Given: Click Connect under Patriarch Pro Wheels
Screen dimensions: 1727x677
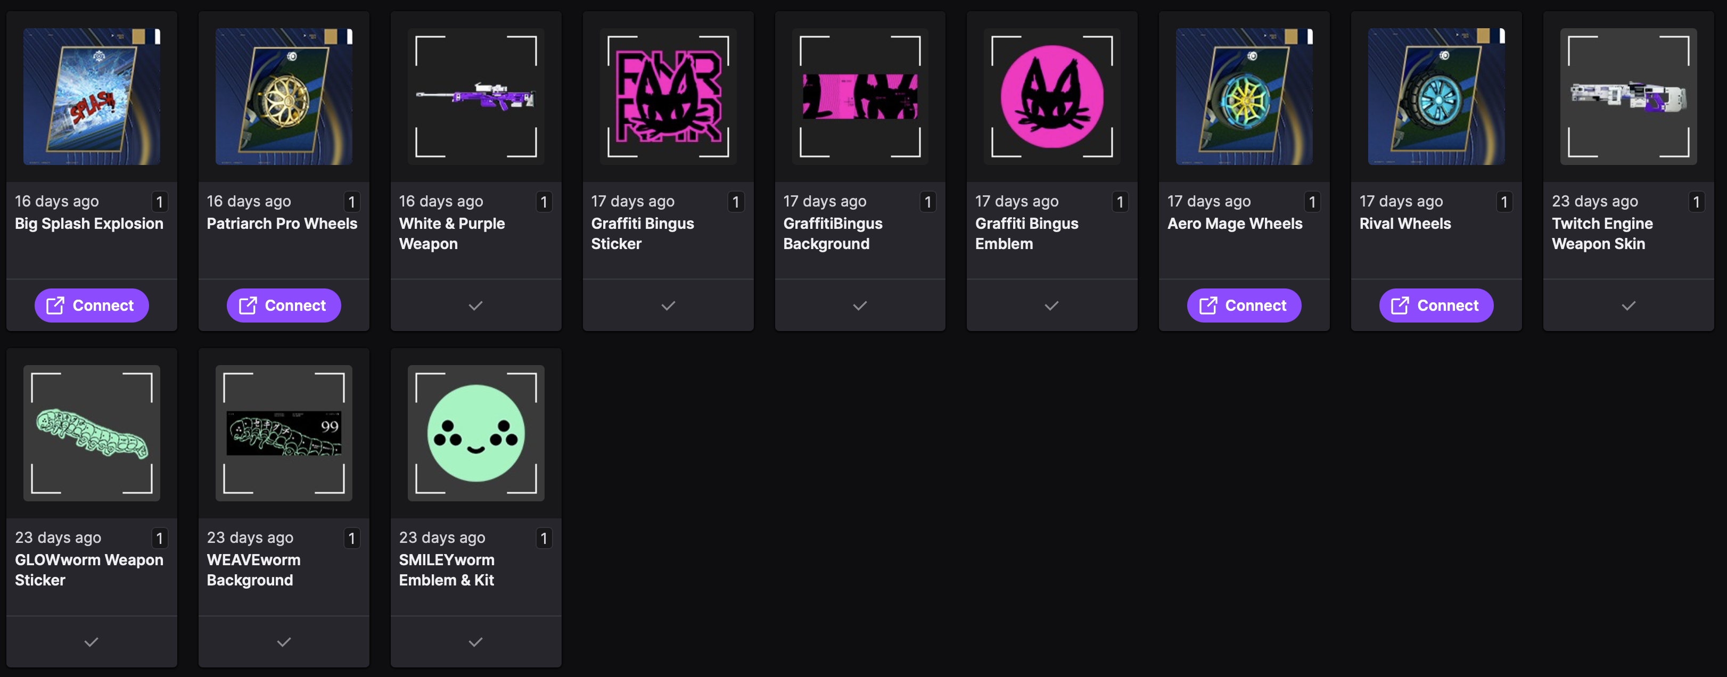Looking at the screenshot, I should click(284, 306).
